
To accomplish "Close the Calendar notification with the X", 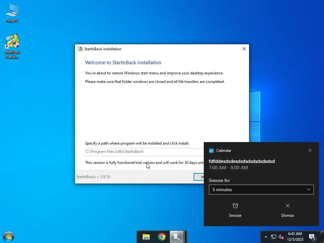I will point(310,150).
